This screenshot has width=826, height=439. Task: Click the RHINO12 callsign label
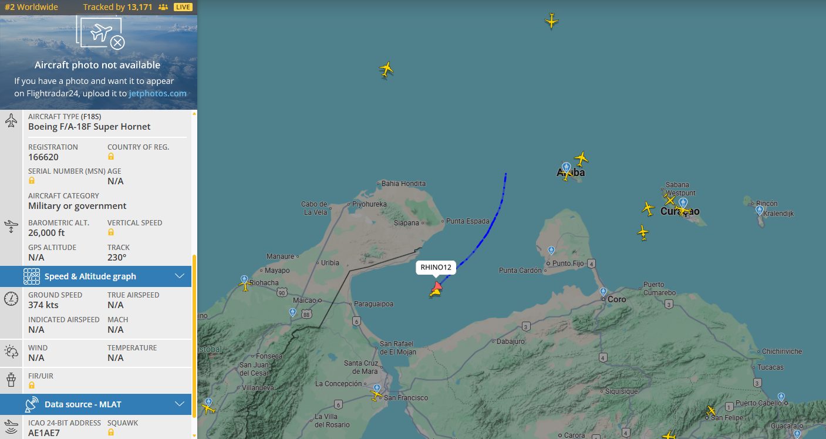point(436,268)
